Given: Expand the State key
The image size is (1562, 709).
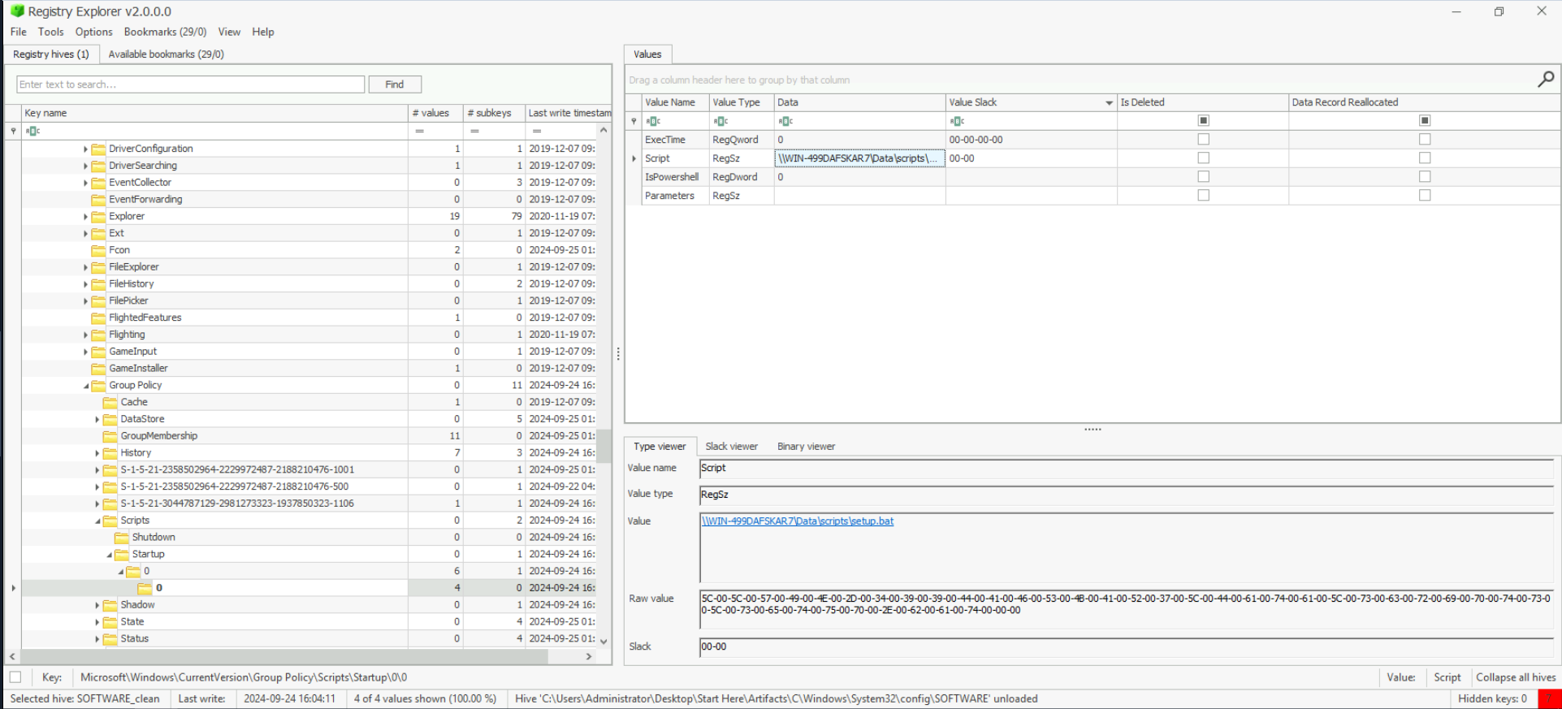Looking at the screenshot, I should pyautogui.click(x=97, y=622).
